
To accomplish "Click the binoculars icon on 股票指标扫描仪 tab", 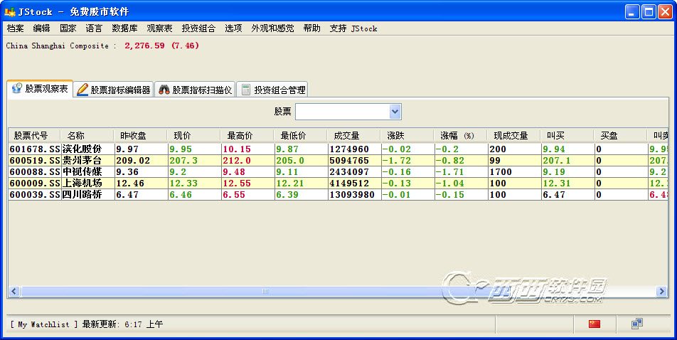I will pos(164,90).
